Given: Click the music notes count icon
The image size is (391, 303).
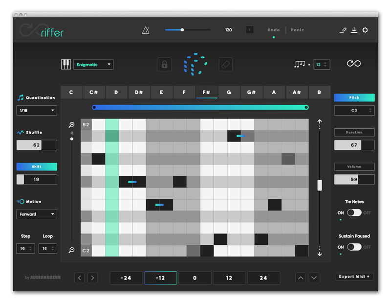Looking at the screenshot, I should (300, 64).
